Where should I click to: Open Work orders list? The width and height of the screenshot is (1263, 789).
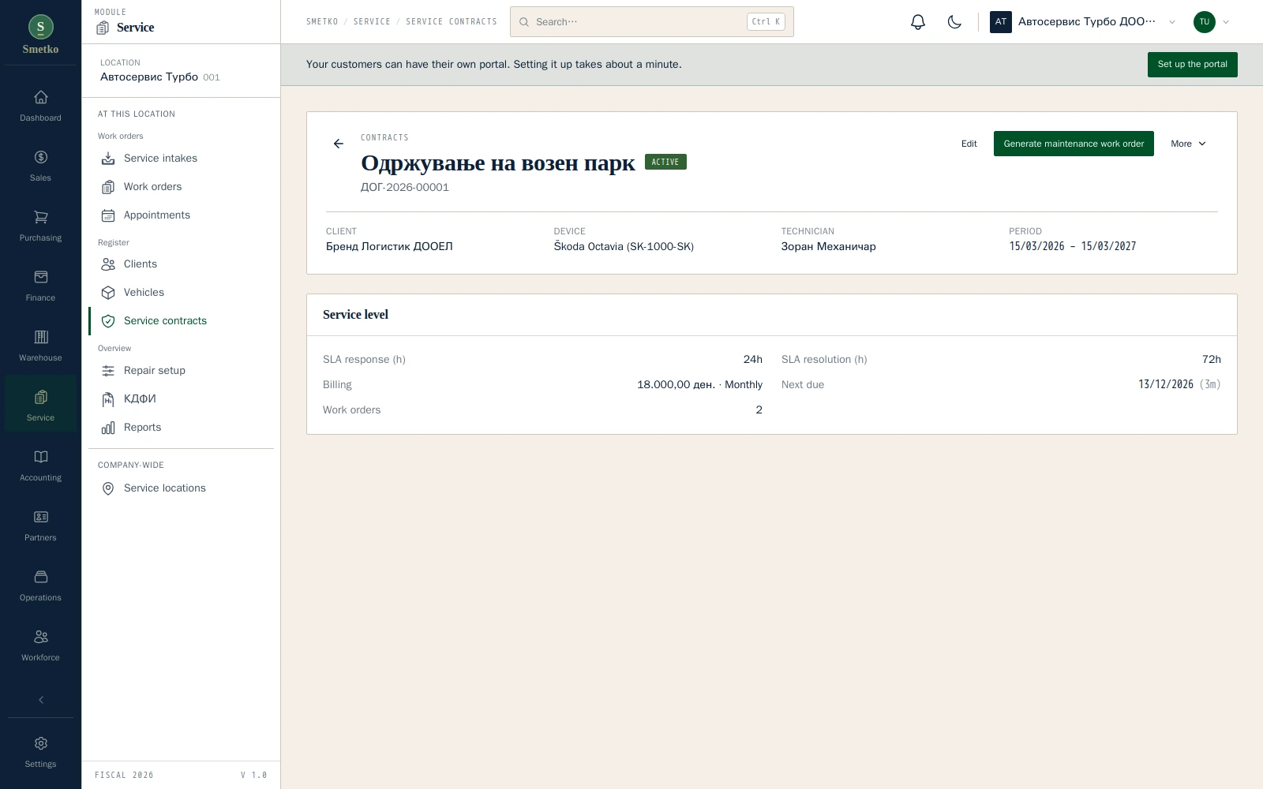tap(181, 187)
